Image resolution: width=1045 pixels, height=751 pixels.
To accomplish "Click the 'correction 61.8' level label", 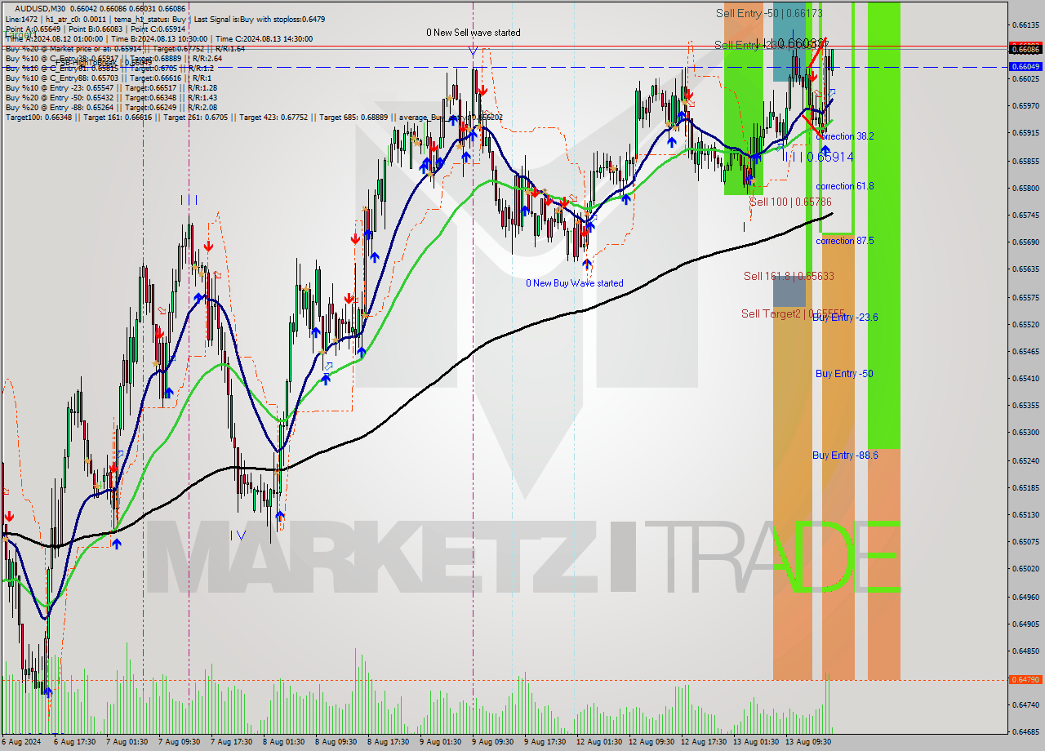I will click(x=845, y=186).
